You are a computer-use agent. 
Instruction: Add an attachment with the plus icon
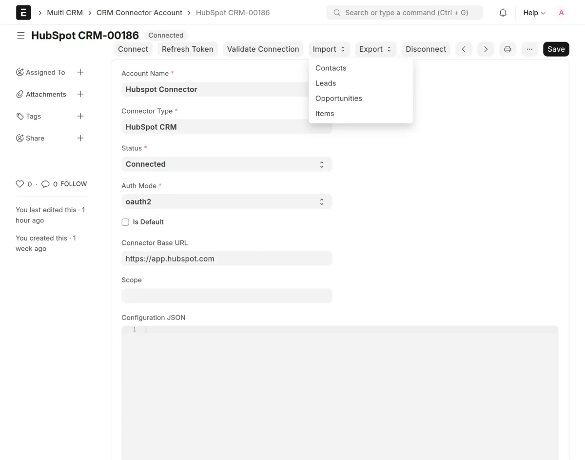[80, 94]
